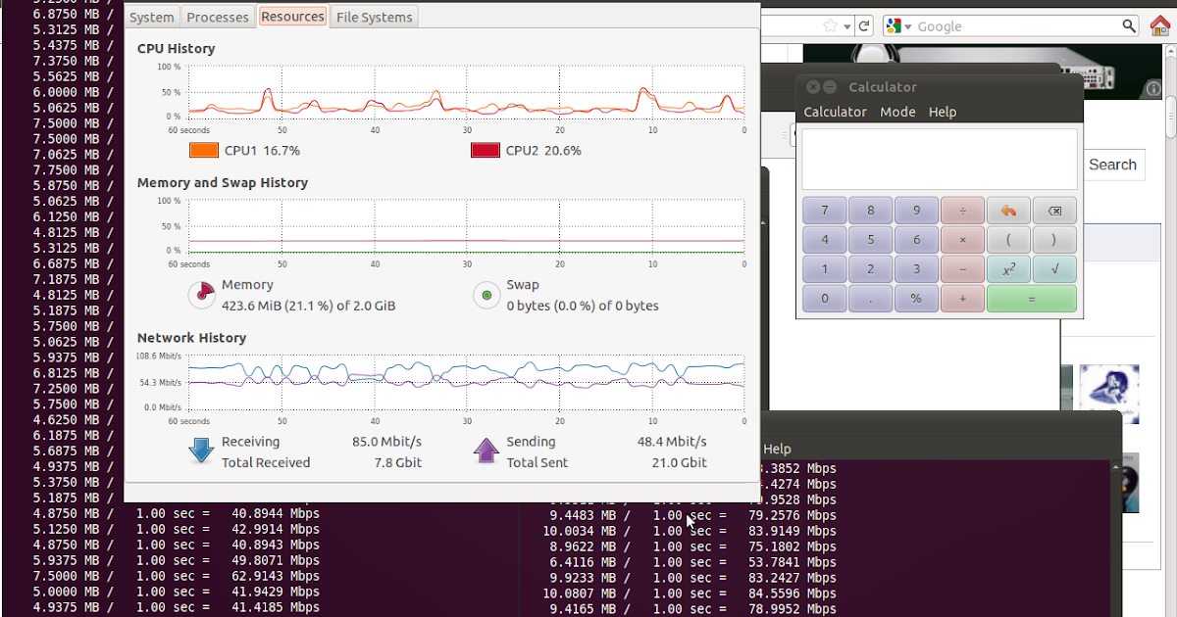Click calculator digit 5 button

(x=870, y=240)
